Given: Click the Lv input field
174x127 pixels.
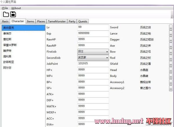Looking at the screenshot, I should (93, 27).
